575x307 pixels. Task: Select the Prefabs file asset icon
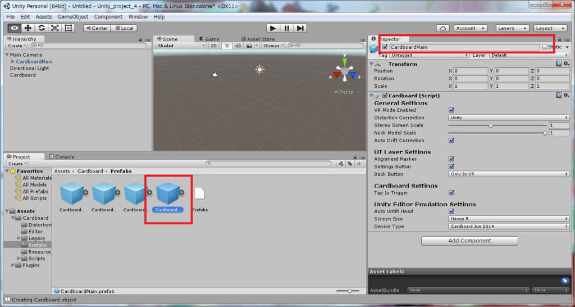[x=199, y=193]
